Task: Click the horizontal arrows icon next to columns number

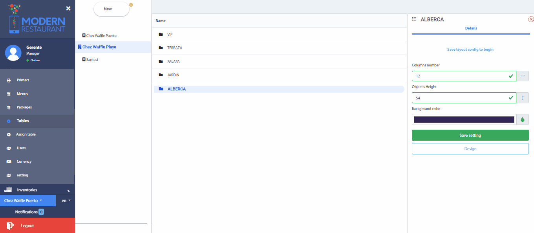Action: (x=523, y=76)
